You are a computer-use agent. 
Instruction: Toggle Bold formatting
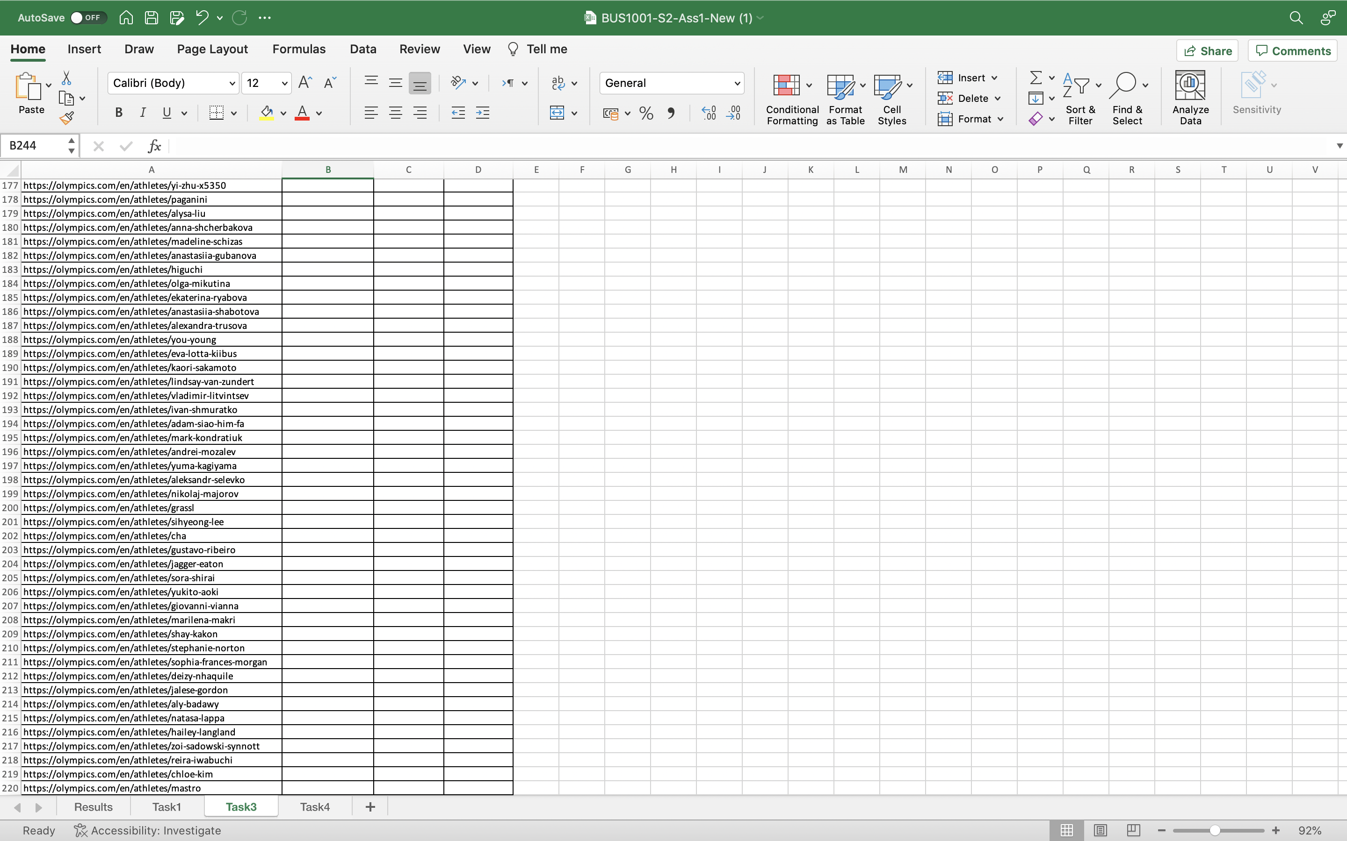click(x=118, y=113)
